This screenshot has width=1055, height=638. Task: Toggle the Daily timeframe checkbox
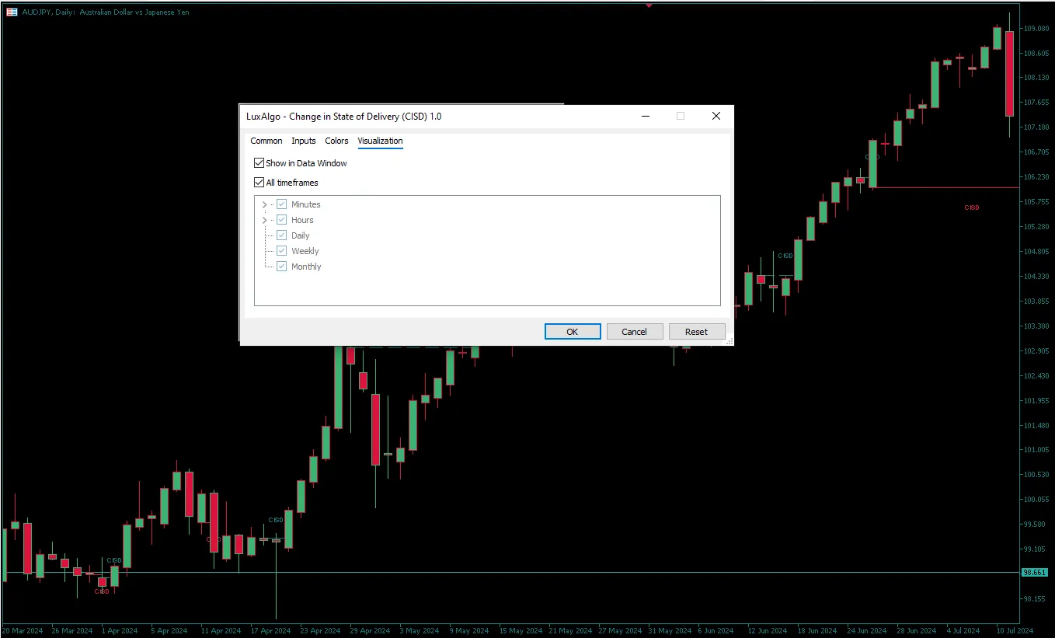(x=282, y=235)
